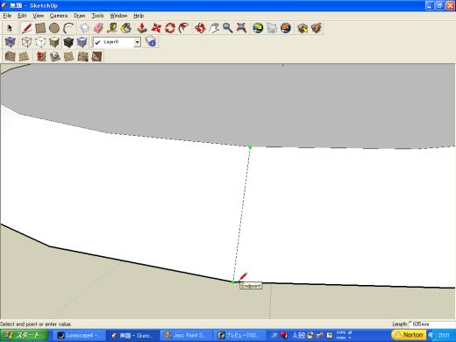Select the Push/Pull tool

tap(142, 28)
